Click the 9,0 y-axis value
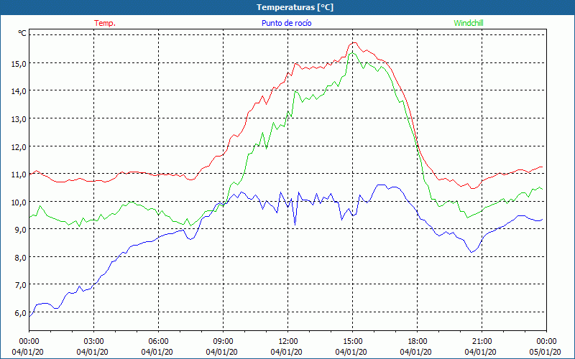 (x=21, y=230)
